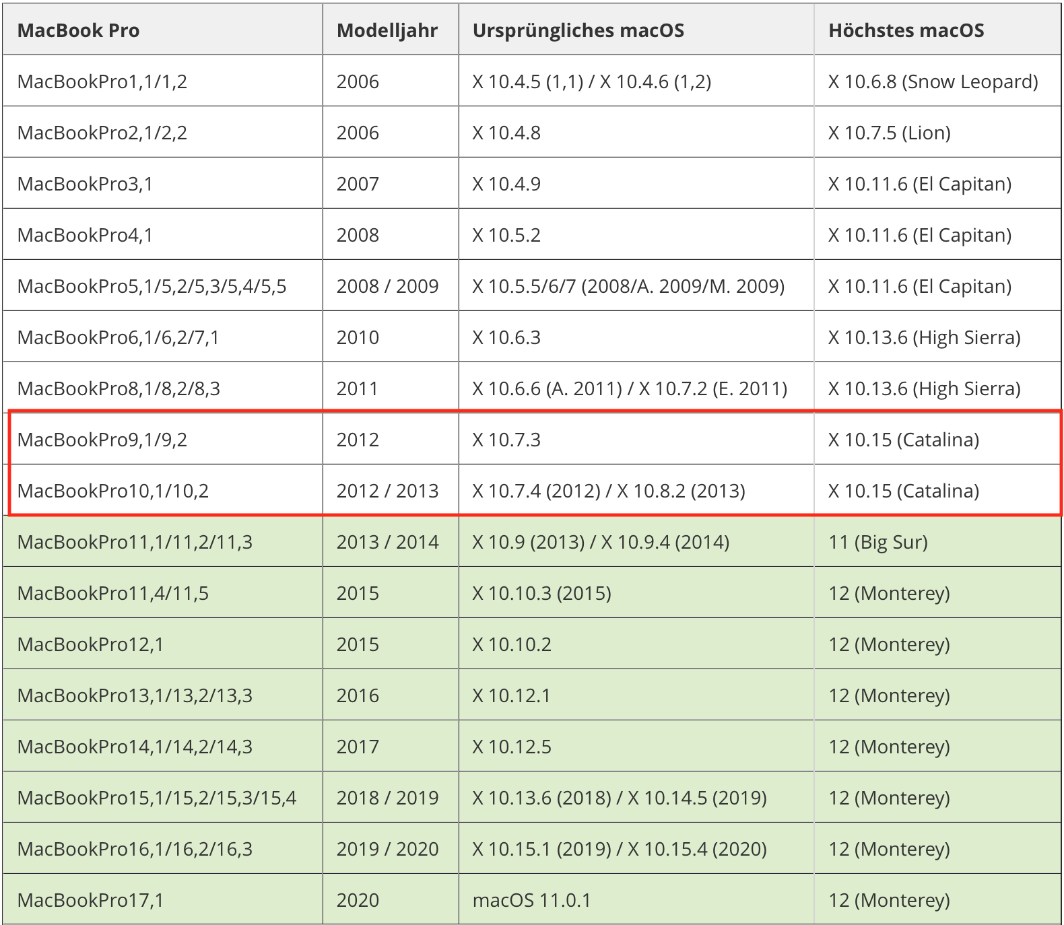Select the 11 (Big Sur) cell

point(877,542)
